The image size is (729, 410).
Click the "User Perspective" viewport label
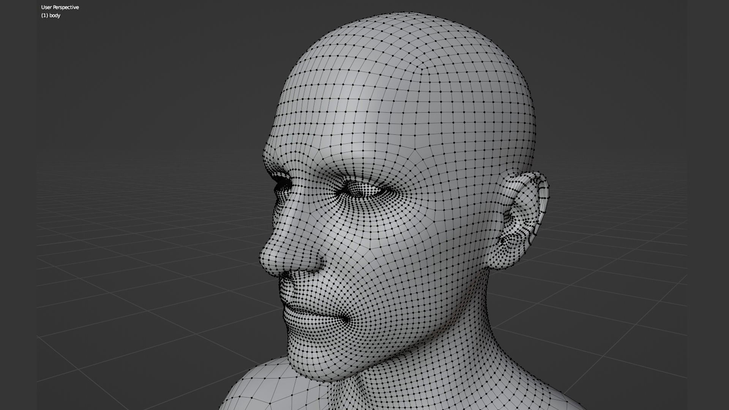point(60,7)
